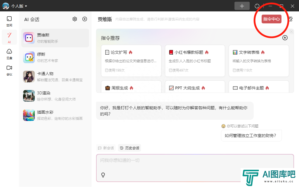Open the 插画水彩 conversation
The image size is (299, 187).
pyautogui.click(x=55, y=115)
